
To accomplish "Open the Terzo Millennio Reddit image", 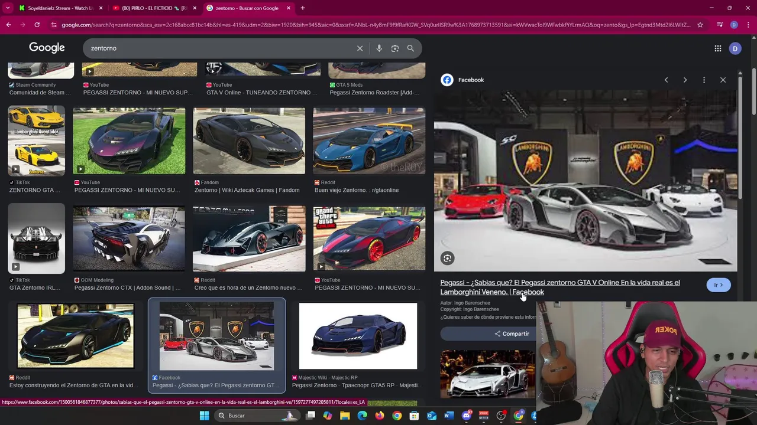I will [249, 238].
